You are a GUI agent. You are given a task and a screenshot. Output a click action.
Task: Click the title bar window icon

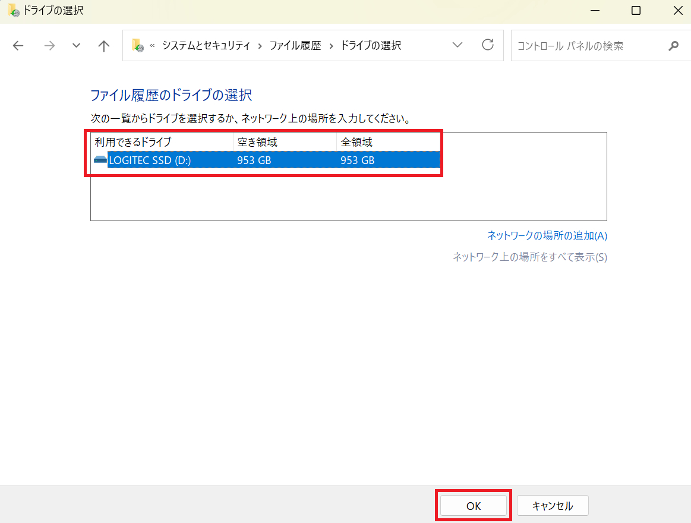(x=12, y=11)
